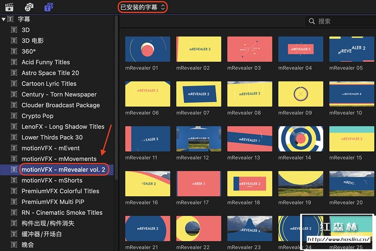This screenshot has height=251, width=376.
Task: Select the 晚会 category
Action: (x=28, y=245)
